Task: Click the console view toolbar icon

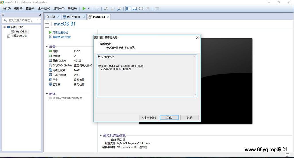Action: click(157, 8)
